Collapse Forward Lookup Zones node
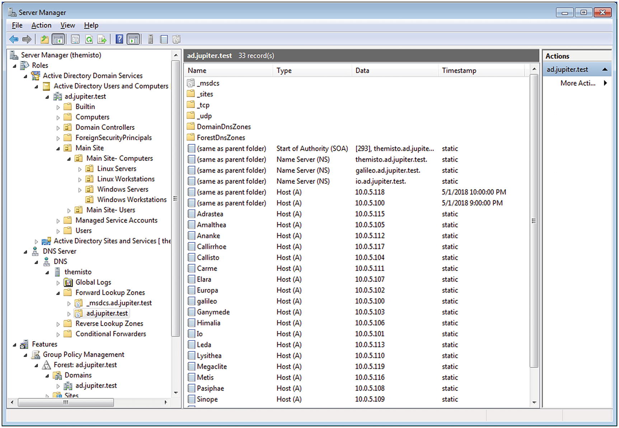The height and width of the screenshot is (428, 619). 58,293
